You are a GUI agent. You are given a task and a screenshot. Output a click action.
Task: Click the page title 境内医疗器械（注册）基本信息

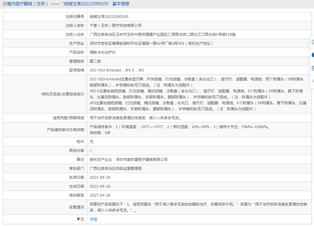68,4
